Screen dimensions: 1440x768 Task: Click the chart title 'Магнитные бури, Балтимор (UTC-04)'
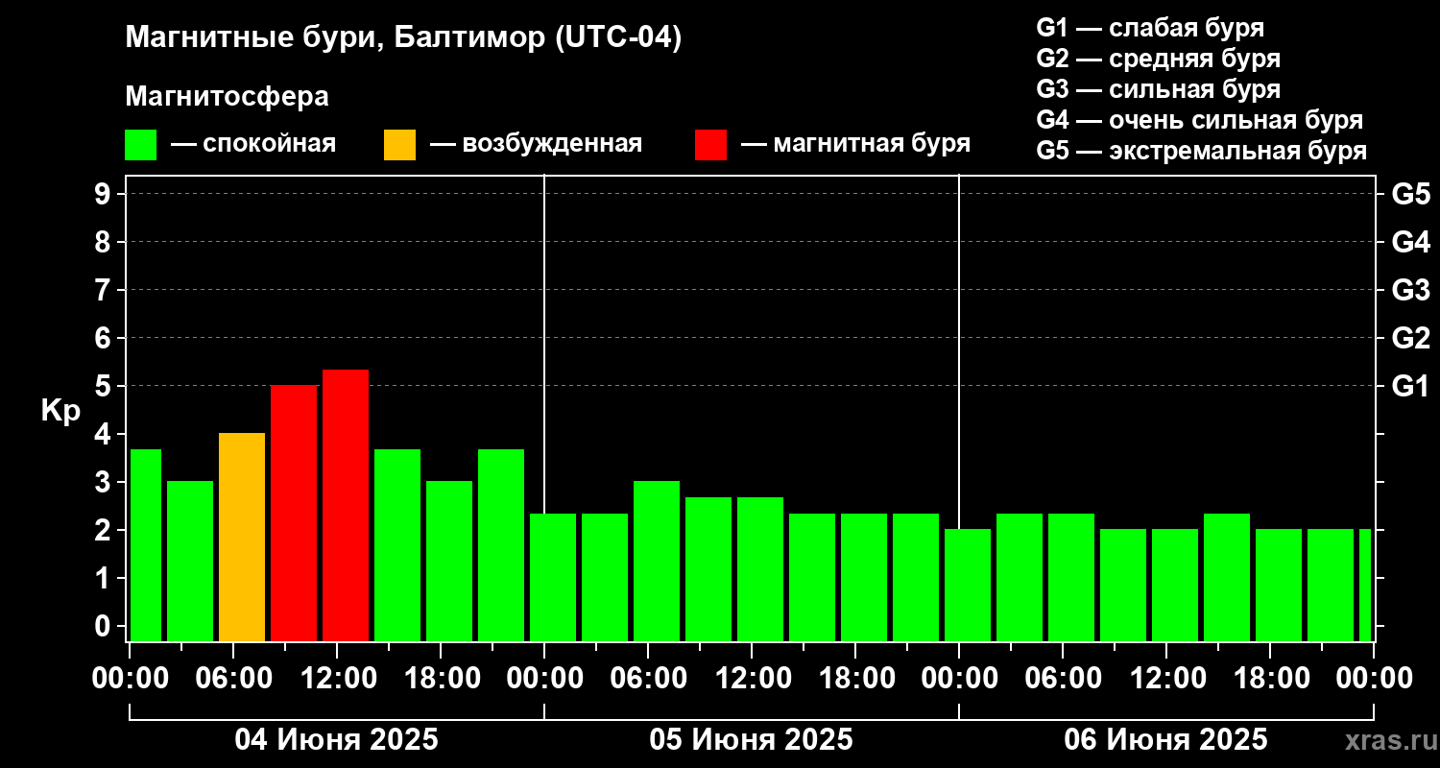(403, 39)
